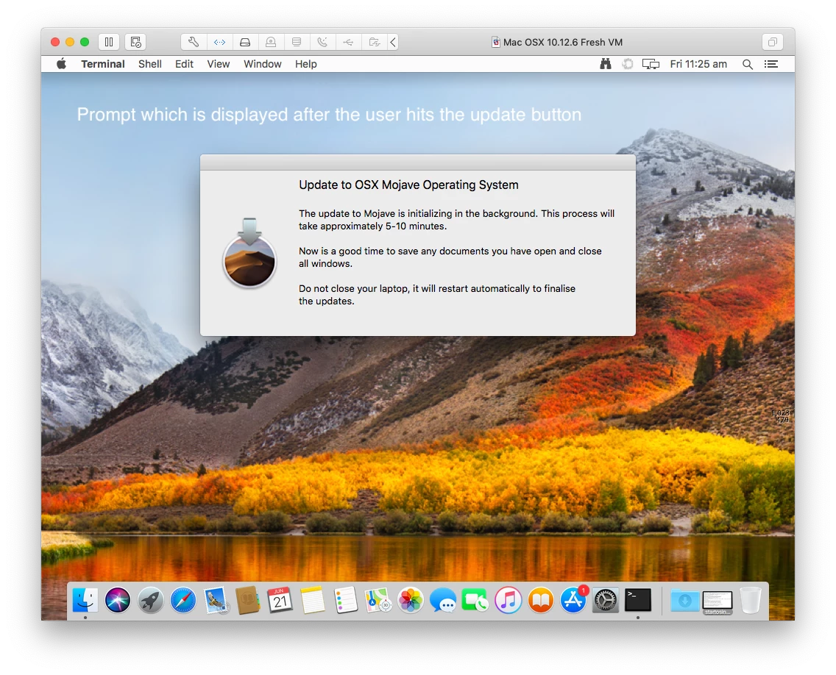Click the USB device icon

(x=348, y=42)
